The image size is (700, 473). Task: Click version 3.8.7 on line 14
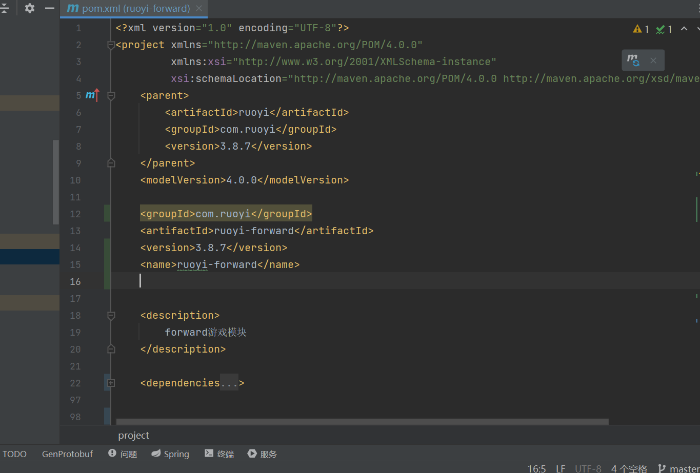click(214, 248)
